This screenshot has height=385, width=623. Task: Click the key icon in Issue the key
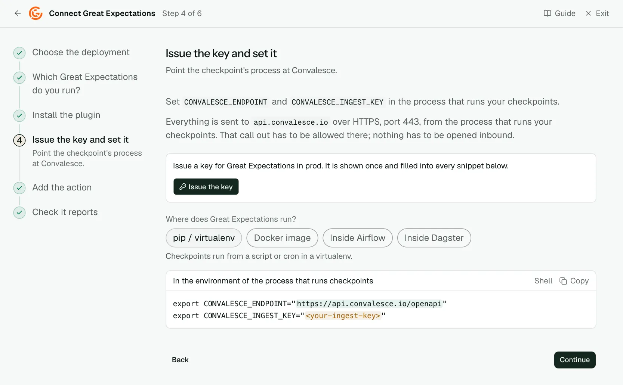[x=183, y=187]
